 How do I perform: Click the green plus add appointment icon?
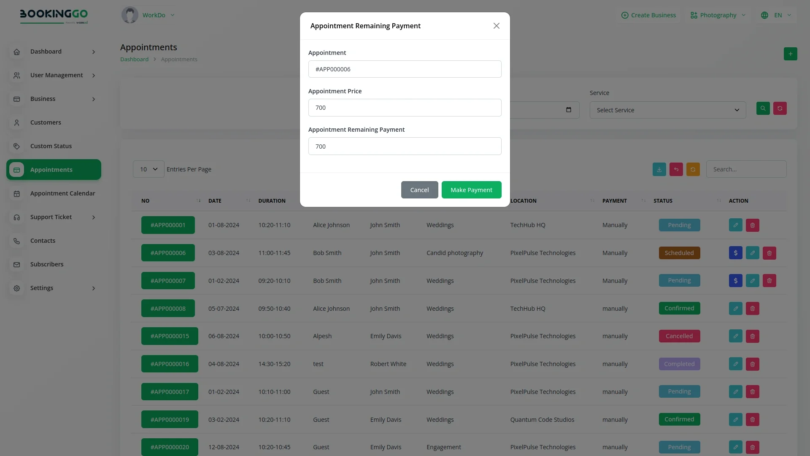(790, 54)
